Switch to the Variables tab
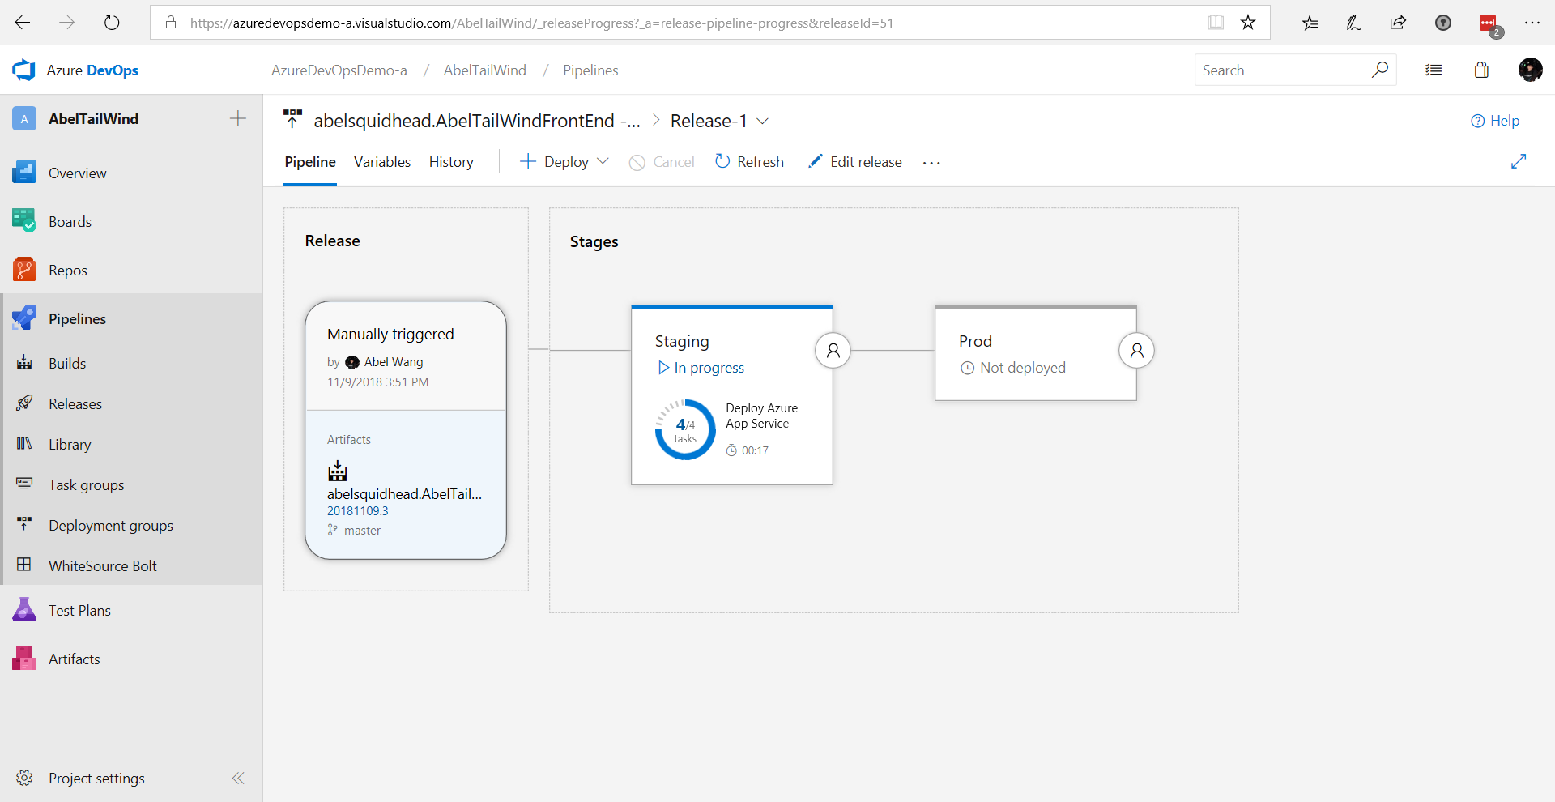Viewport: 1555px width, 802px height. click(382, 162)
